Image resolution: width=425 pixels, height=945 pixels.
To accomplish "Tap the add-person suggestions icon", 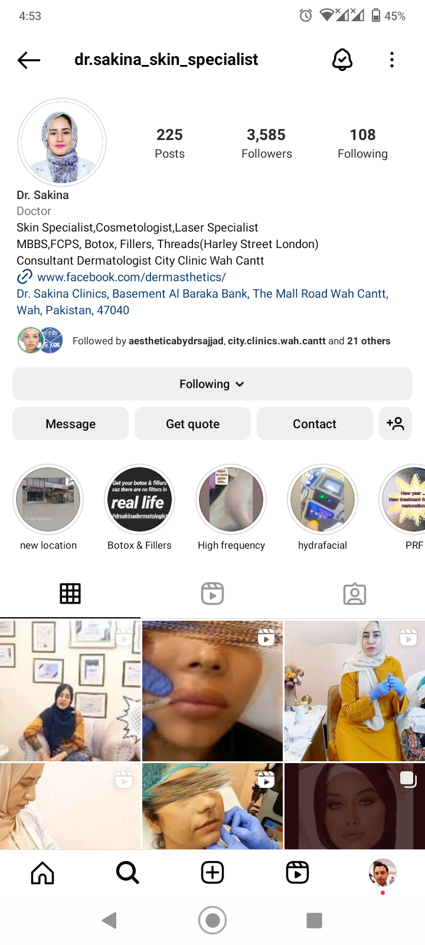I will coord(395,423).
